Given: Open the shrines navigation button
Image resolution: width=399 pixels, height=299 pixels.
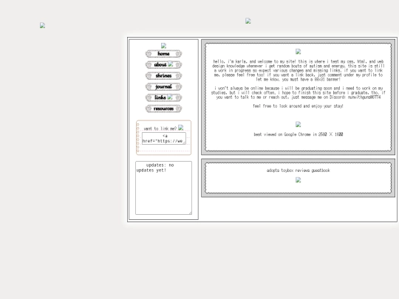Looking at the screenshot, I should tap(163, 76).
